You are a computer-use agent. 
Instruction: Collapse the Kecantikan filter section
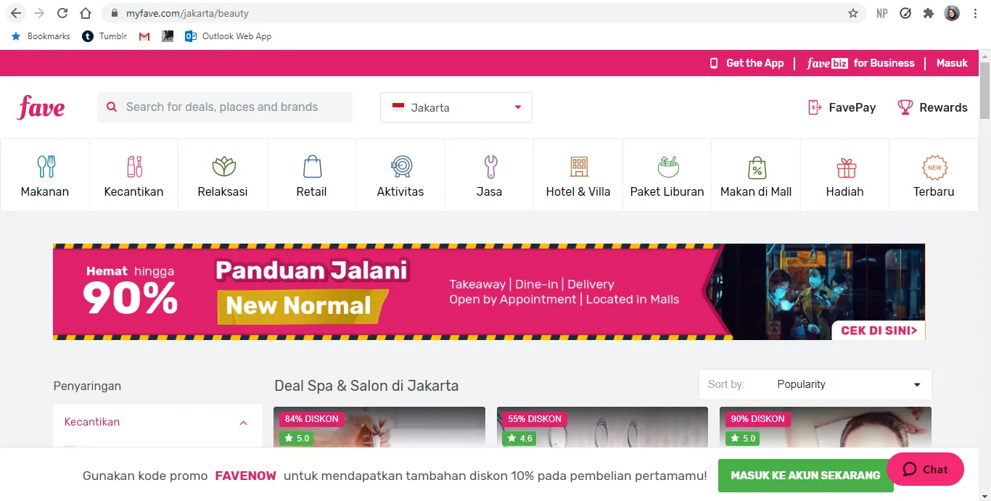(243, 423)
